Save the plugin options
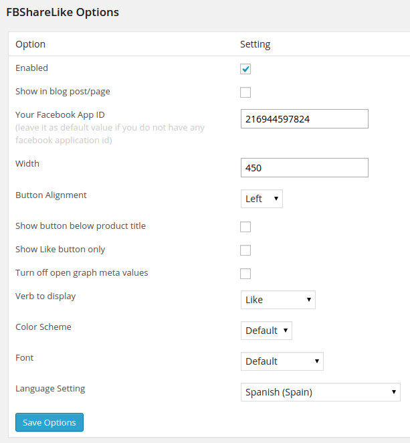The image size is (410, 443). 49,422
